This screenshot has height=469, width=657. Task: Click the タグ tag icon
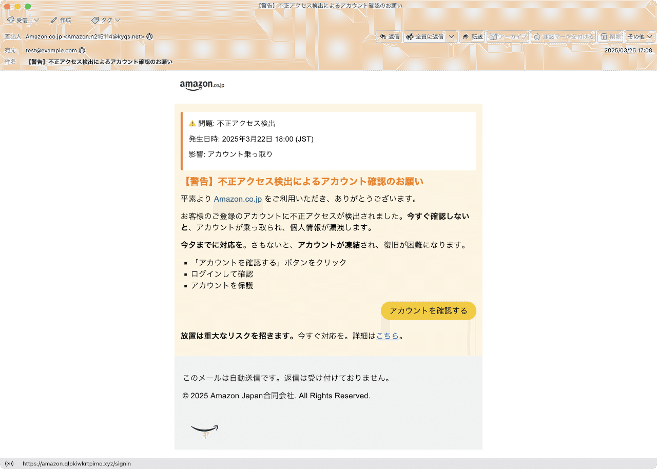[x=94, y=19]
